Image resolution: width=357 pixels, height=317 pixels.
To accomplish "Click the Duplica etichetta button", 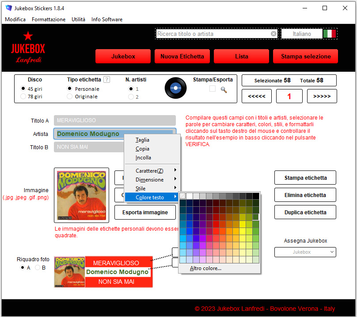I will pyautogui.click(x=305, y=212).
